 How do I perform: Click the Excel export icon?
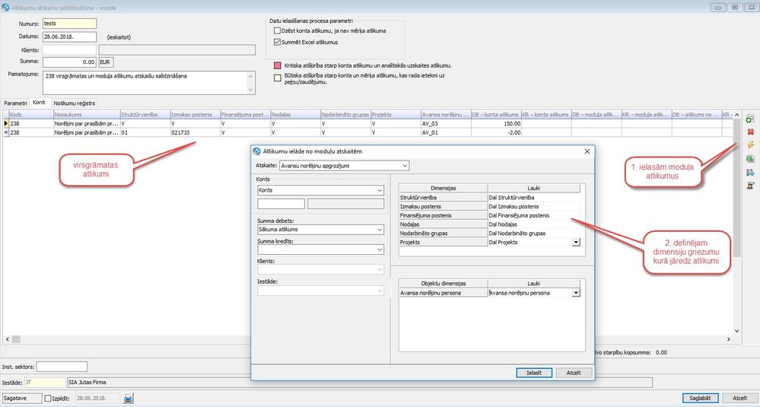pos(749,158)
